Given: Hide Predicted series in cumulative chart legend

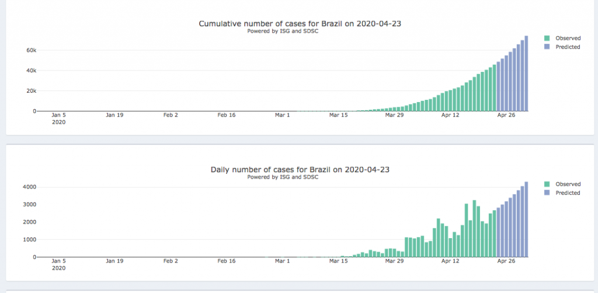Looking at the screenshot, I should [567, 47].
